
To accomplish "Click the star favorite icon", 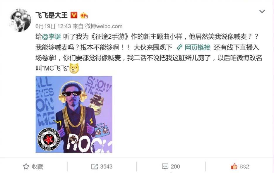I will (x=26, y=166).
